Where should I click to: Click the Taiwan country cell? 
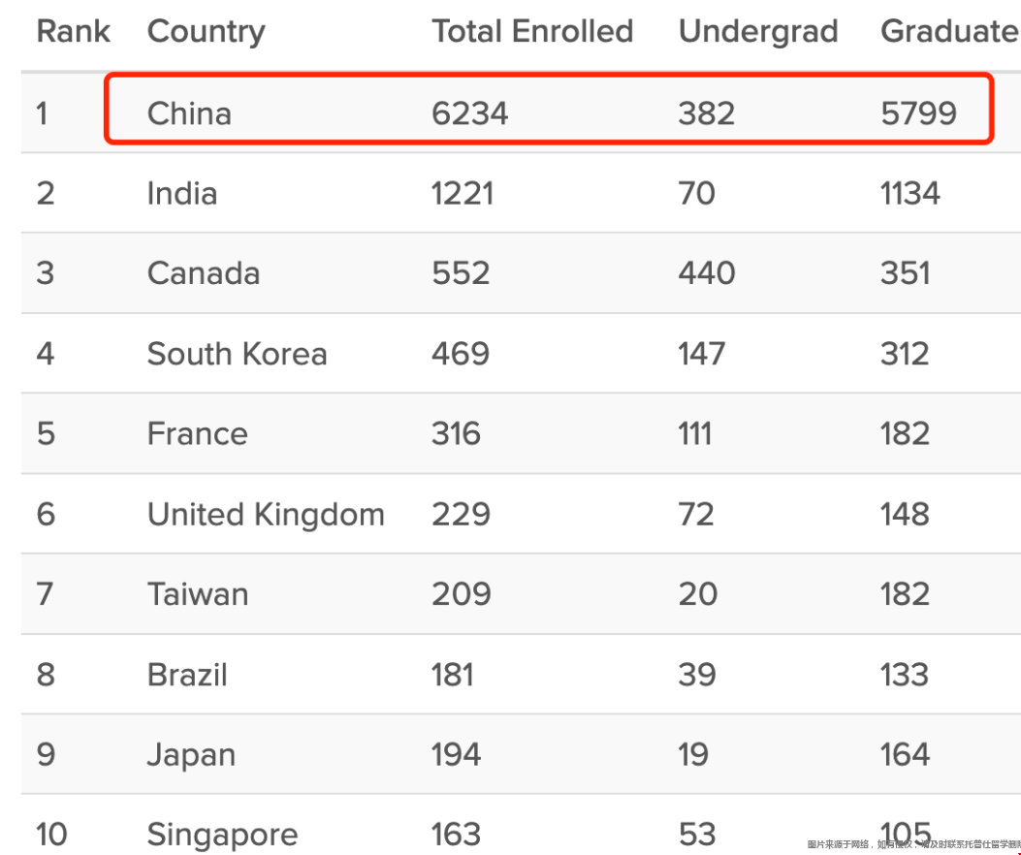[x=198, y=594]
